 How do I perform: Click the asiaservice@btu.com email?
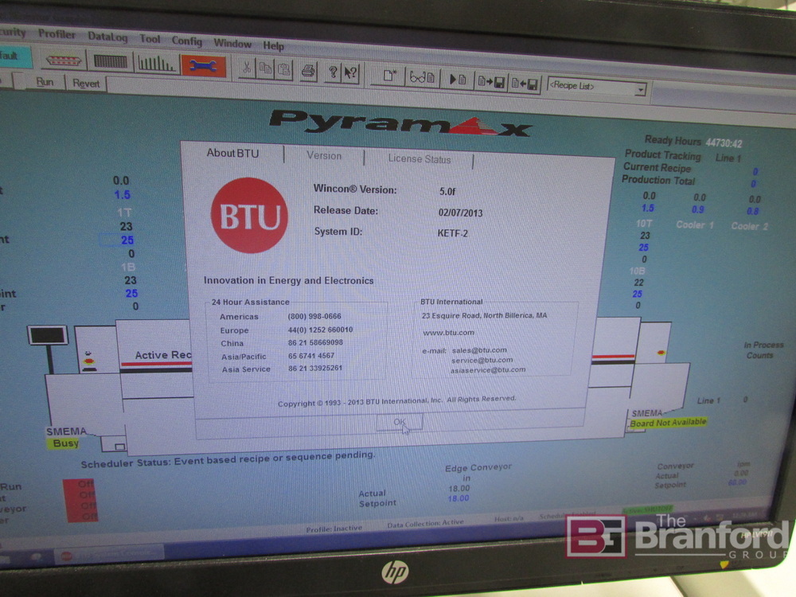pos(488,369)
